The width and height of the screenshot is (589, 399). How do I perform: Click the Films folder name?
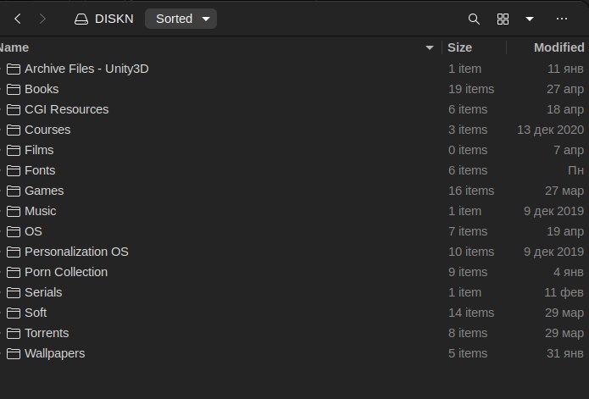point(39,150)
